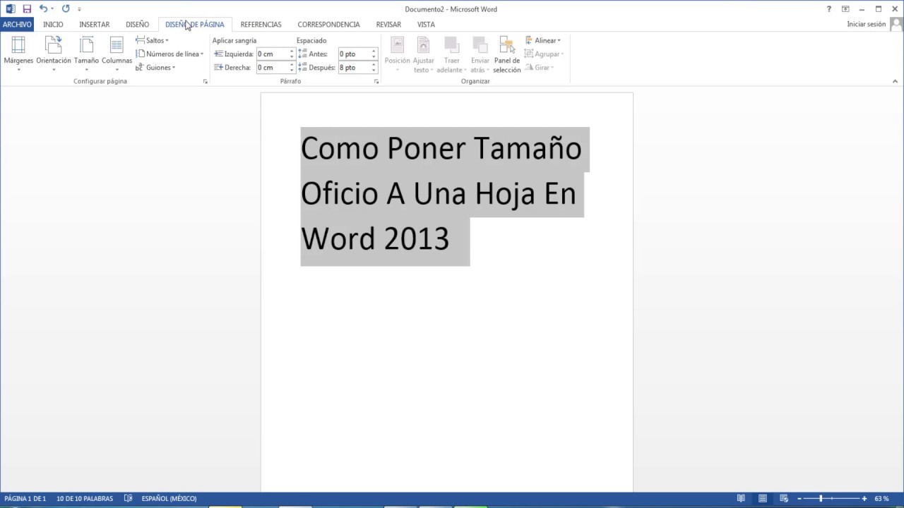The width and height of the screenshot is (904, 508).
Task: Click the Después spacing field
Action: 354,68
